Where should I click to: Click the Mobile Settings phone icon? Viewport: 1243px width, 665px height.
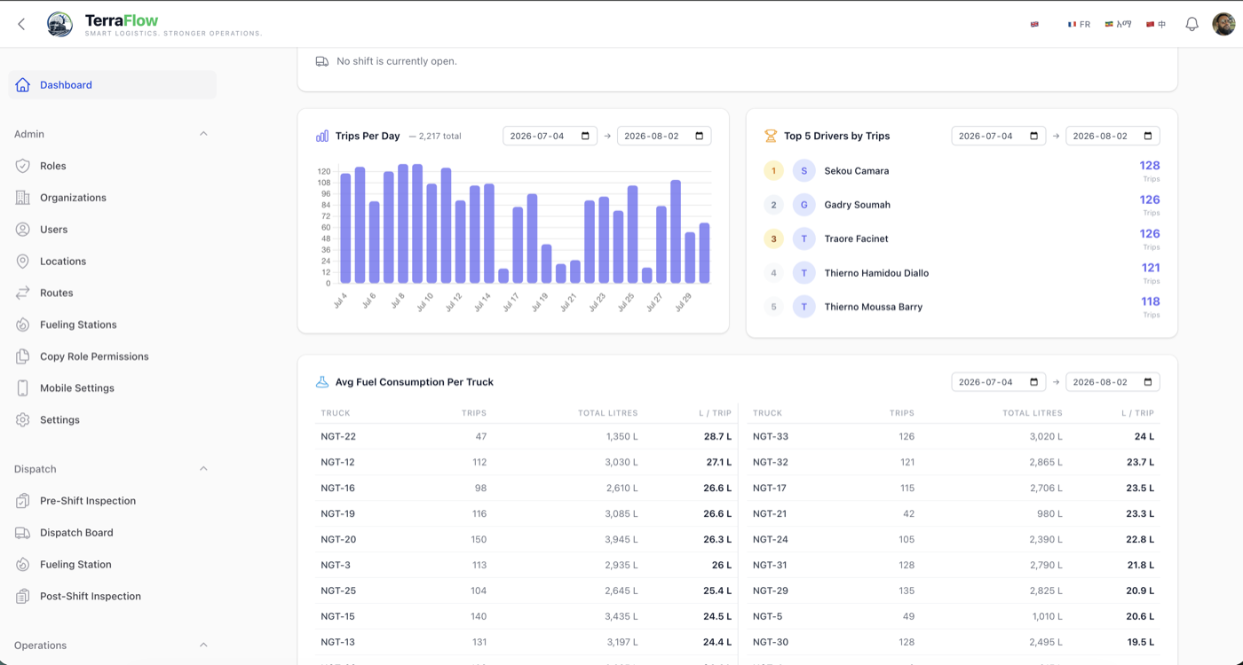(23, 388)
